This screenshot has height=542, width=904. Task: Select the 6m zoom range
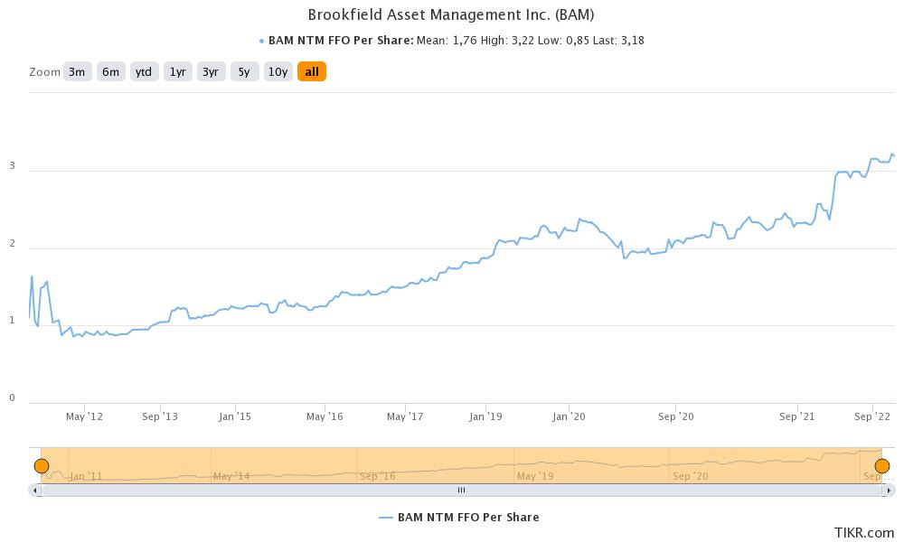pos(110,72)
